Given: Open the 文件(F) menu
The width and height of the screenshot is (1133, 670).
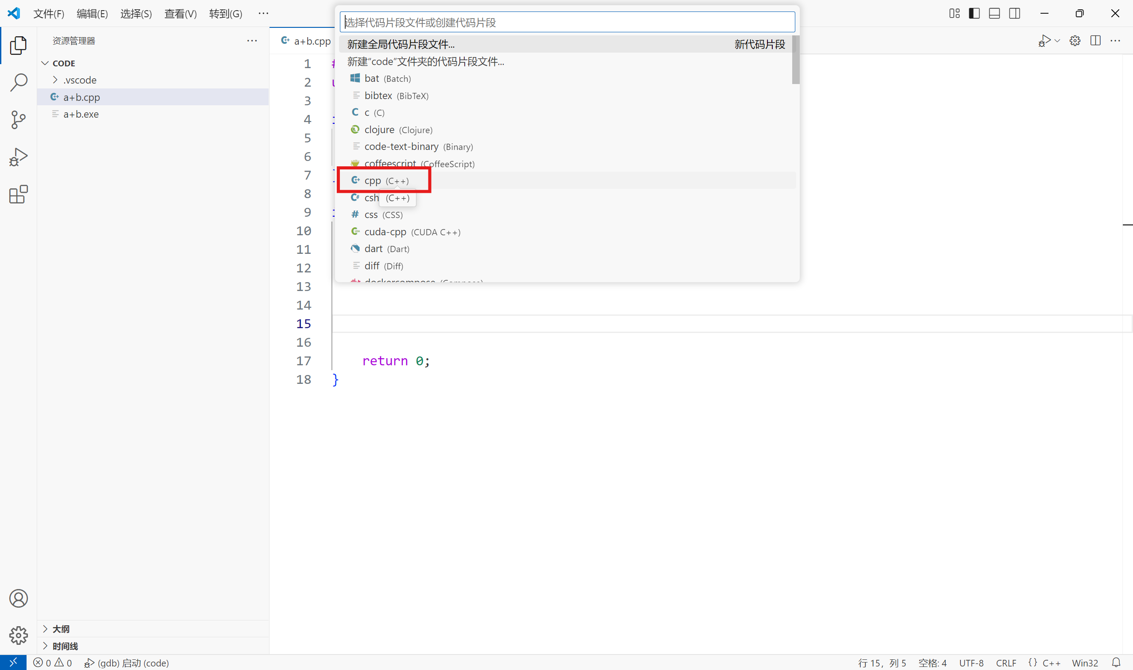Looking at the screenshot, I should (49, 14).
